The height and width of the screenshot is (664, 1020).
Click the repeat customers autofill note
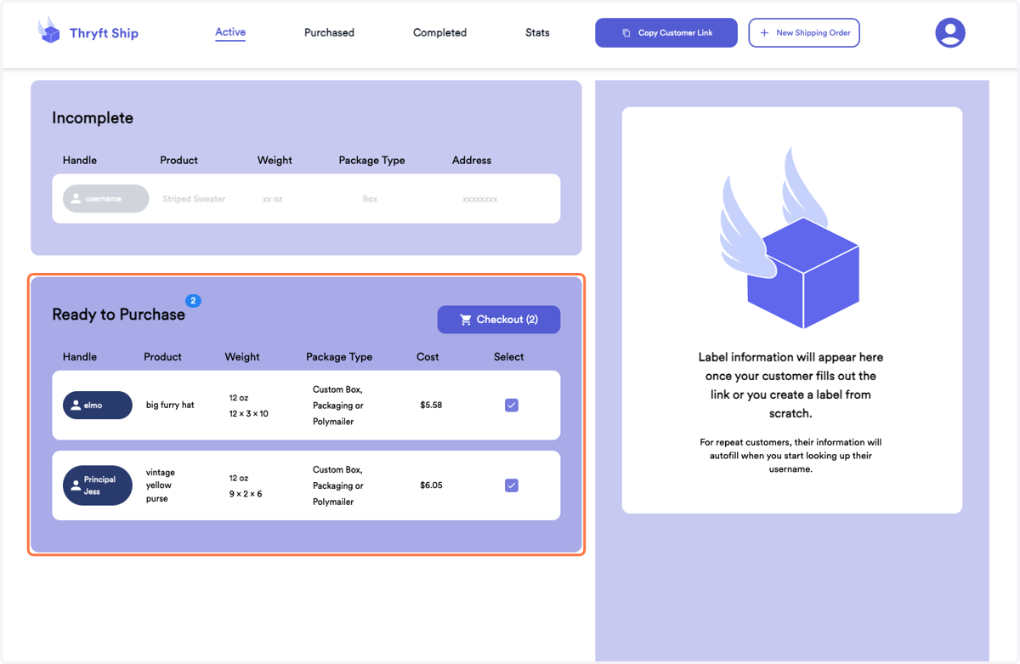(x=791, y=456)
